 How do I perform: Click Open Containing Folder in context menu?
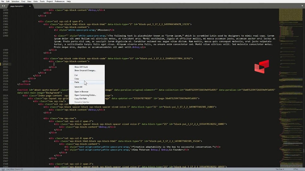85,95
